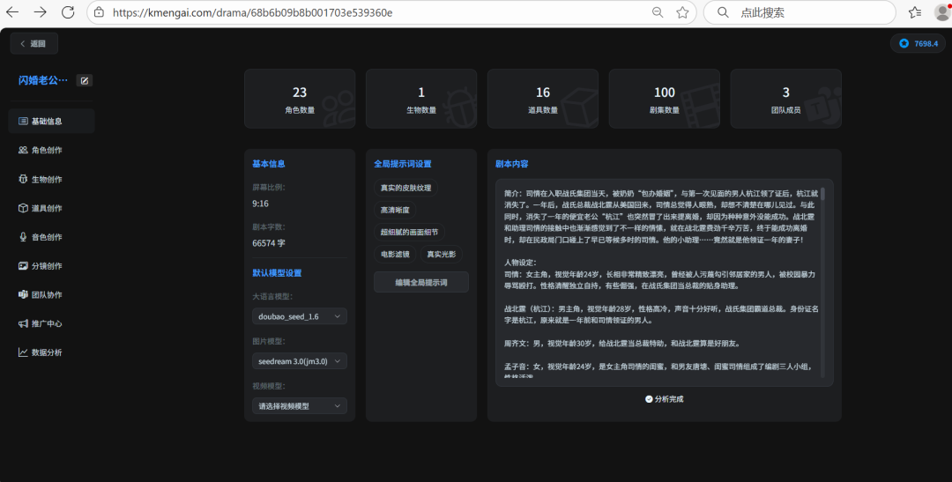Image resolution: width=952 pixels, height=482 pixels.
Task: Open 数据分析 sidebar item
Action: tap(47, 352)
